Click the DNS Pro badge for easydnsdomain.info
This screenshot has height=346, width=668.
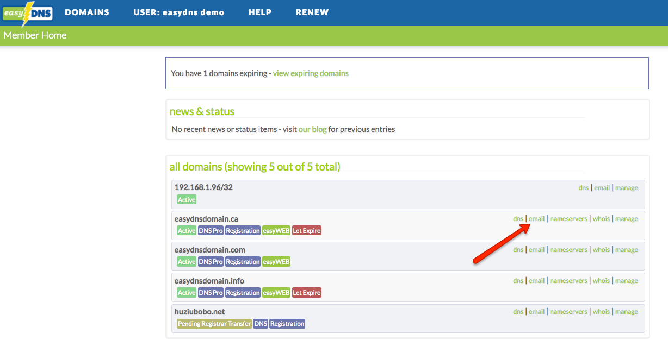(x=211, y=293)
